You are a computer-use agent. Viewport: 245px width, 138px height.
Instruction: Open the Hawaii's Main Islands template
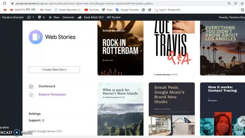(x=121, y=109)
